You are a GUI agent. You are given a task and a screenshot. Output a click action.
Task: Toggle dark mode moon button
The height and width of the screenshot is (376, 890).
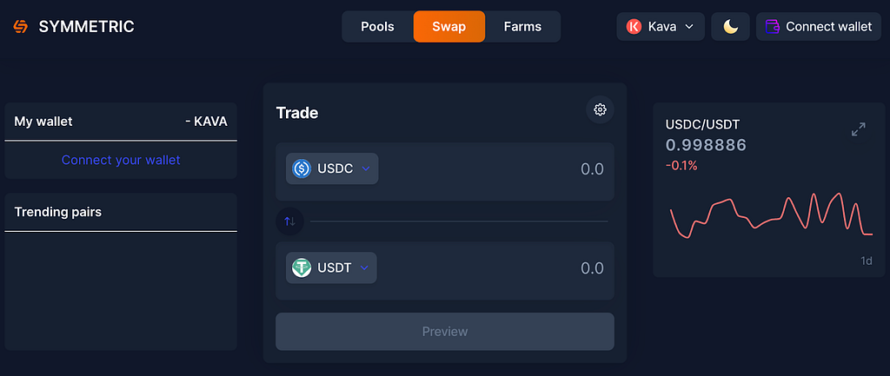(x=730, y=27)
